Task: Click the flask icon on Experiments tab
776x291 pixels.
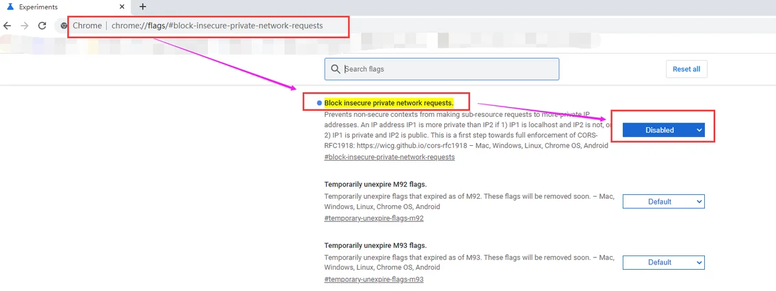Action: (10, 6)
